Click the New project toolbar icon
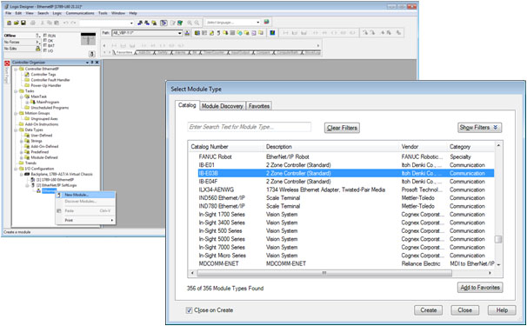527x326 pixels. (10, 23)
